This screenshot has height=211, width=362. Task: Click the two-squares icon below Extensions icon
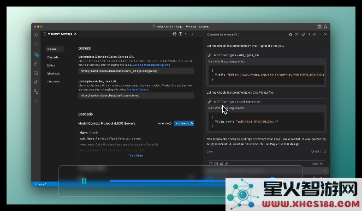(x=36, y=92)
